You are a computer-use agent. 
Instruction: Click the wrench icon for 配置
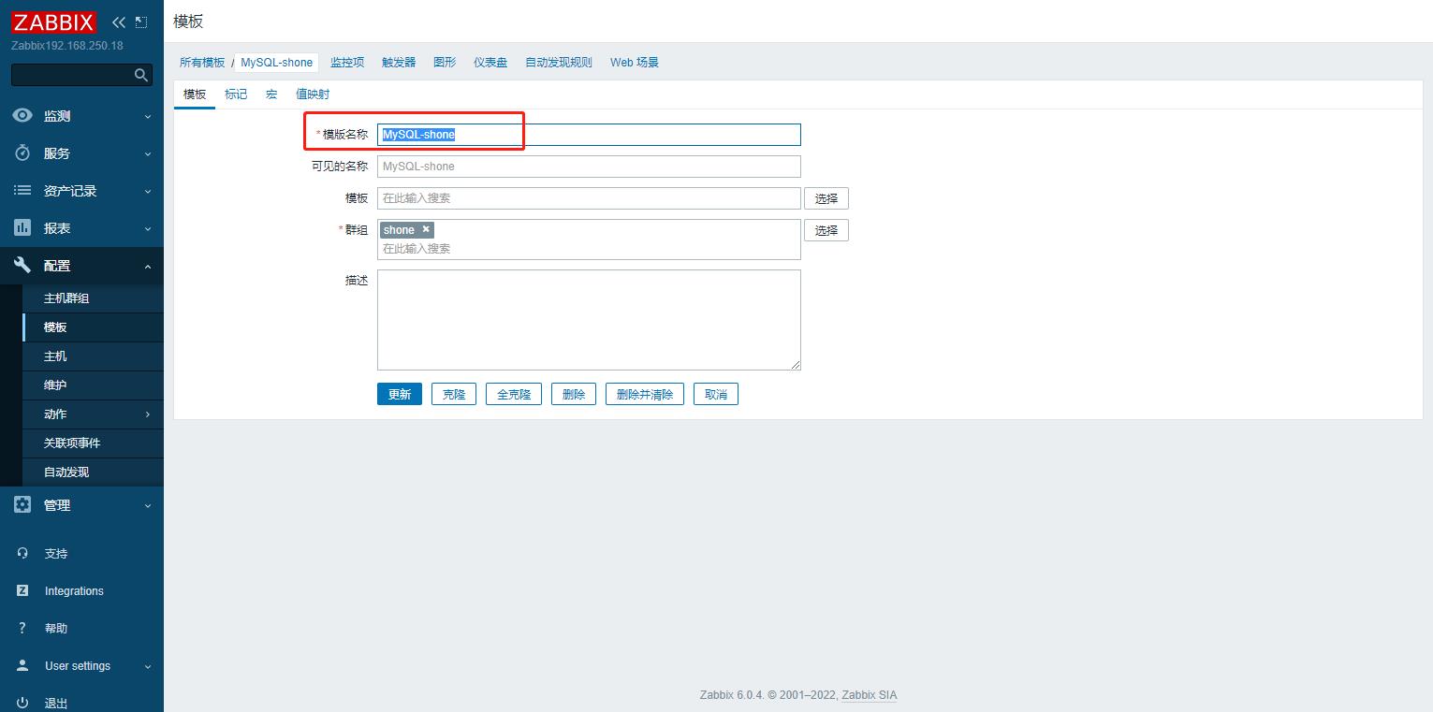[x=22, y=266]
